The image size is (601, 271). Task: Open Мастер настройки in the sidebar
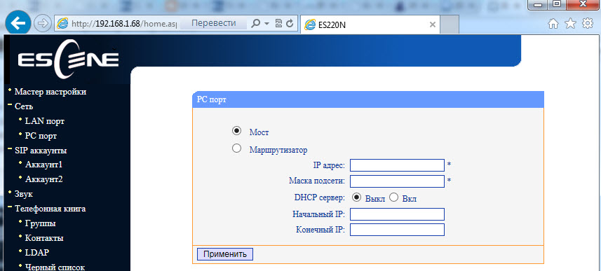(50, 92)
